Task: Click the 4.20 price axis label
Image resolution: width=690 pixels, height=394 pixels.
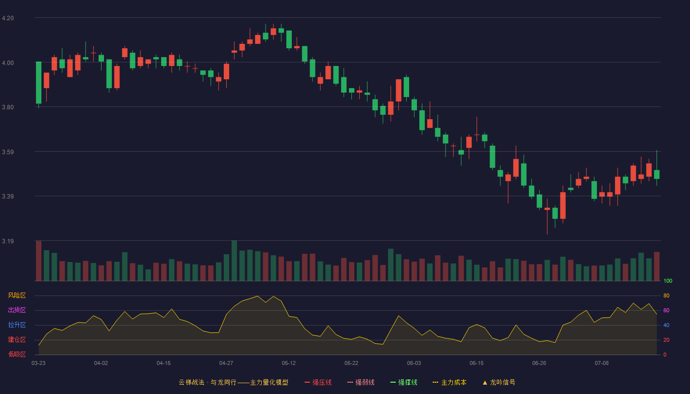Action: point(8,18)
